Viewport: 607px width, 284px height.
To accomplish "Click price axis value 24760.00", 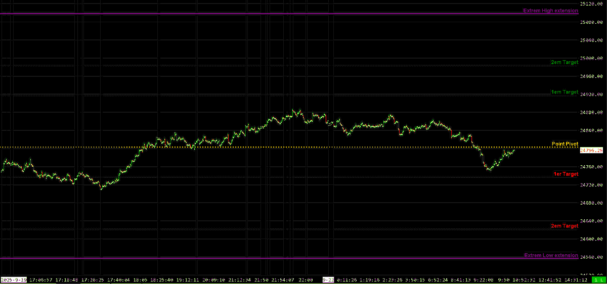I will (592, 167).
